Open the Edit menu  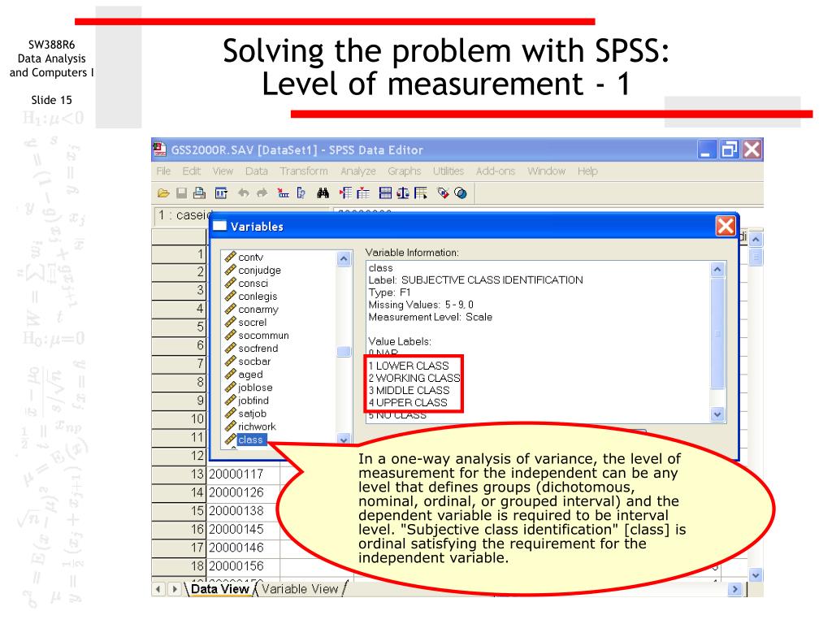[192, 171]
